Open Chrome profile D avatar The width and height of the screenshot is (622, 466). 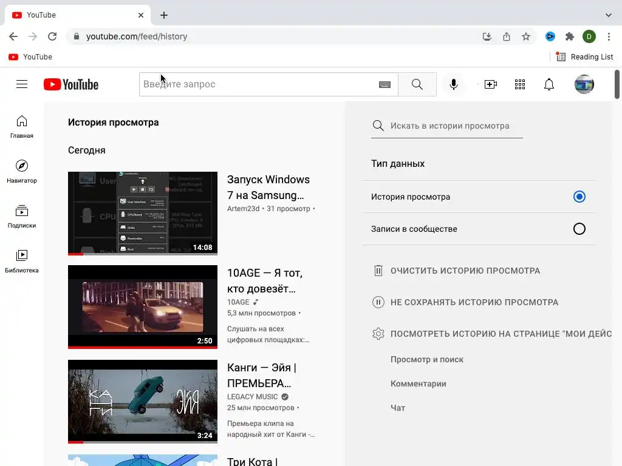pyautogui.click(x=589, y=36)
